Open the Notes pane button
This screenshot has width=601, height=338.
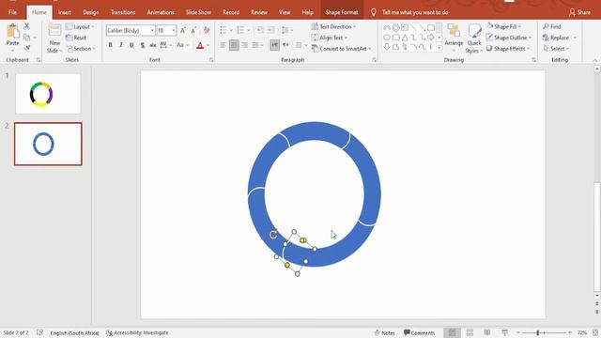384,332
